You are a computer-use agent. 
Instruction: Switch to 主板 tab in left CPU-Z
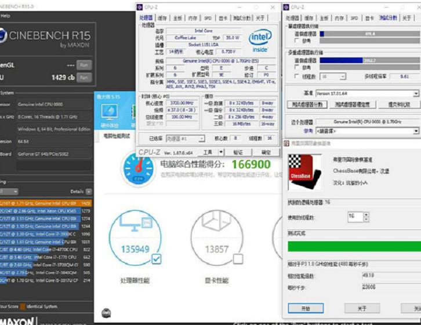177,18
